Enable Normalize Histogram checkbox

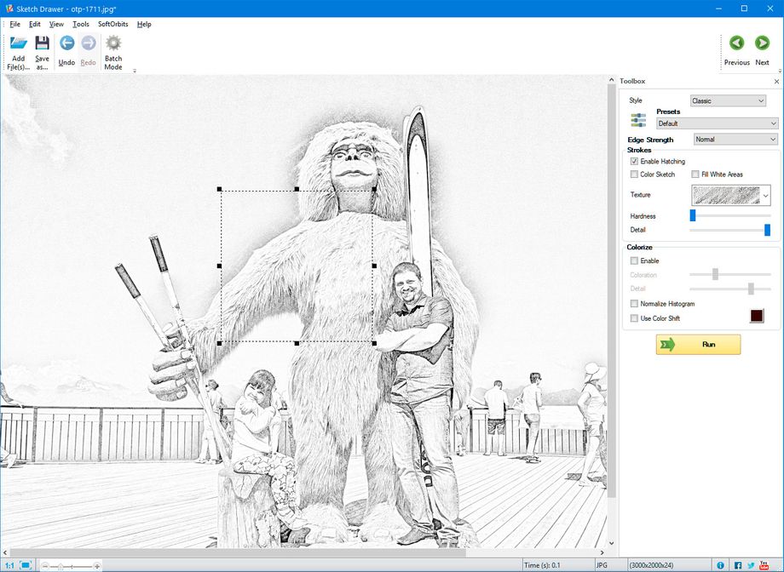(x=634, y=304)
